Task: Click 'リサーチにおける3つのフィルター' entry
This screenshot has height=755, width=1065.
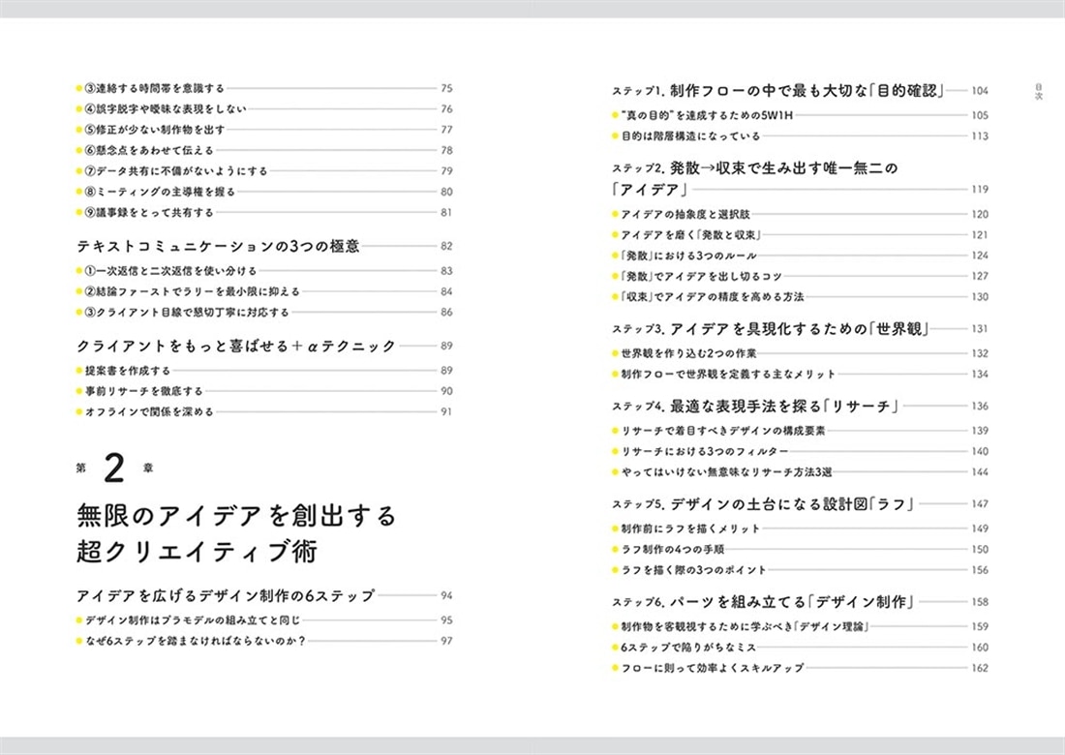Action: tap(704, 451)
